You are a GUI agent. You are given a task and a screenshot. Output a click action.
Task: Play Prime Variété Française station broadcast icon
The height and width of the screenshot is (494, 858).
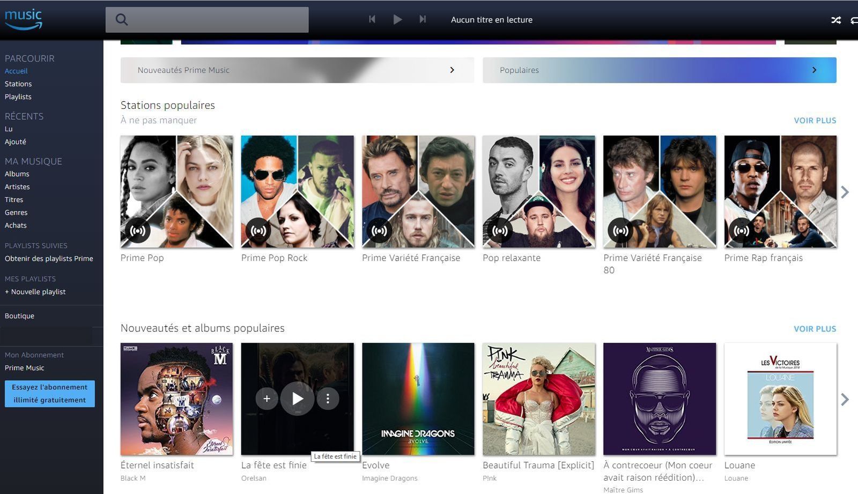[379, 231]
